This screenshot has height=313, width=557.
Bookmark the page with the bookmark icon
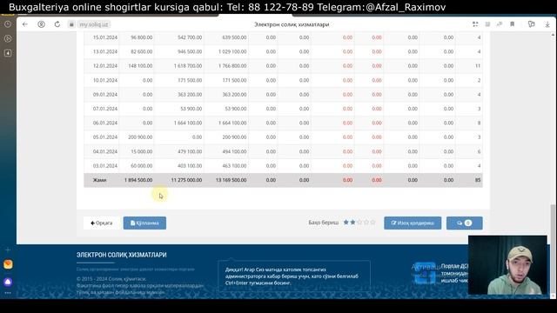coord(513,24)
